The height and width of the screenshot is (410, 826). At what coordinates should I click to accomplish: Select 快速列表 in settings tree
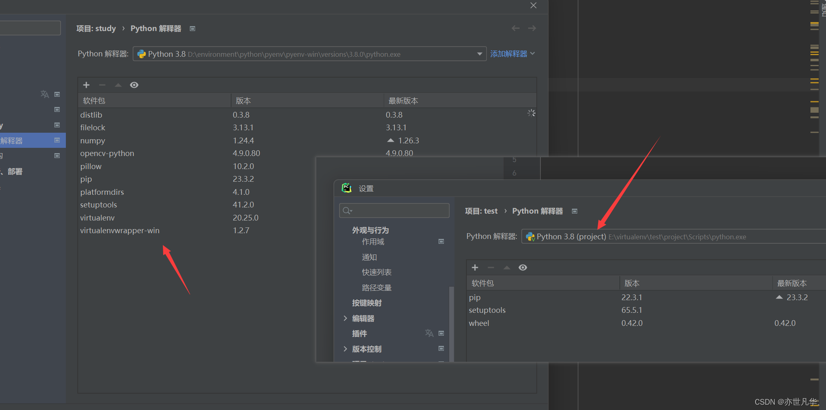(x=377, y=272)
